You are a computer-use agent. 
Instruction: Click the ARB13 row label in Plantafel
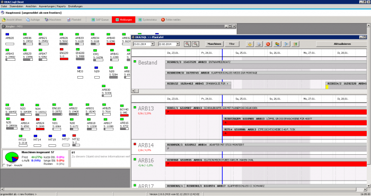tap(146, 108)
